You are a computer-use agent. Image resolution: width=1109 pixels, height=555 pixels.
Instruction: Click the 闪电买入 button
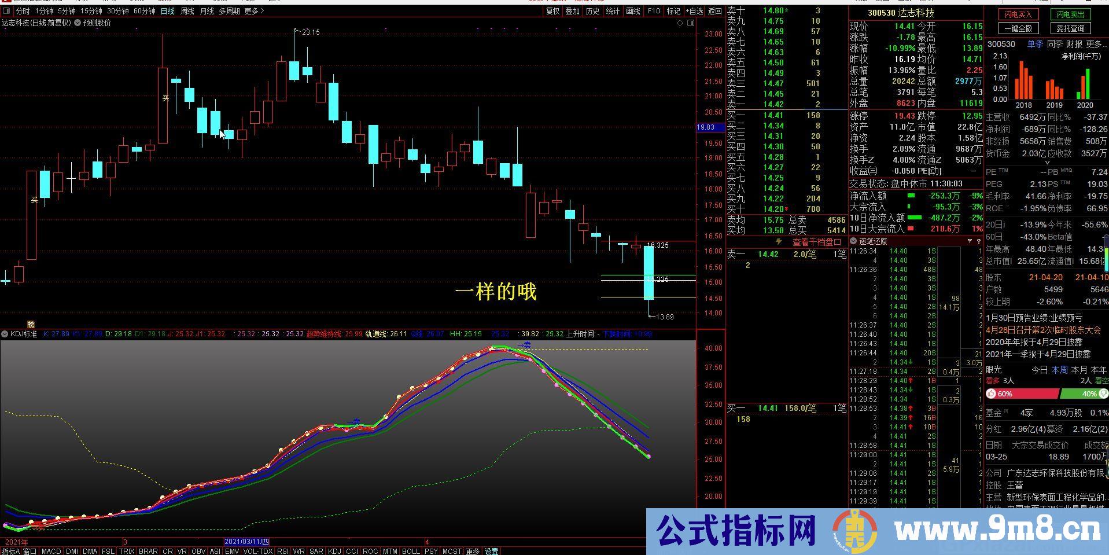click(x=1019, y=14)
